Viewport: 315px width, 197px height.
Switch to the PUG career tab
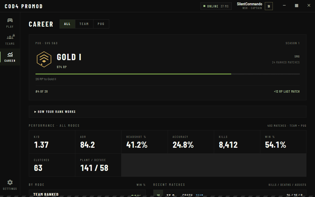101,24
